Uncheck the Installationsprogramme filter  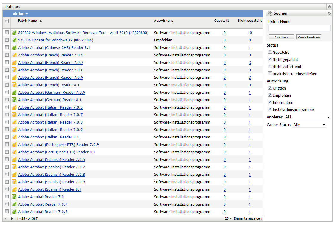(x=270, y=109)
